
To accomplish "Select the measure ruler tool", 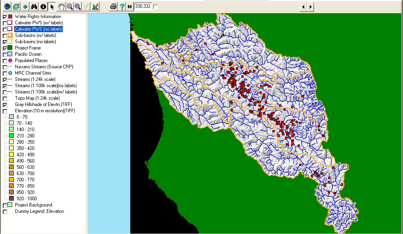I will tap(95, 6).
